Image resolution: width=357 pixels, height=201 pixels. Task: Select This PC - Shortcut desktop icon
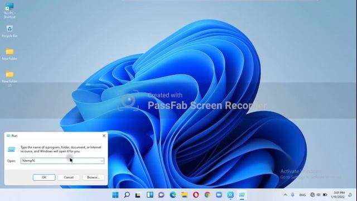click(9, 11)
